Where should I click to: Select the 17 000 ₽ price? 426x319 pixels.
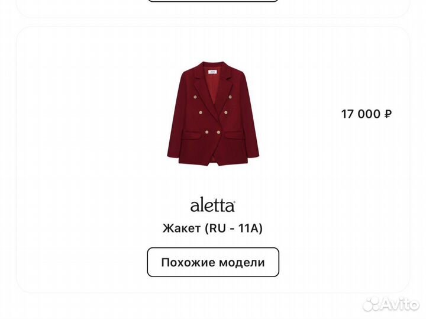[366, 114]
